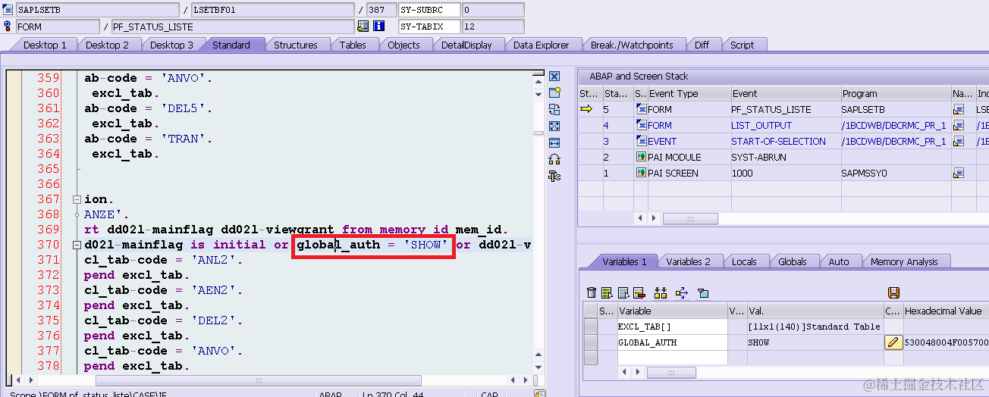989x397 pixels.
Task: Click the delete row icon with red bar
Action: (639, 292)
